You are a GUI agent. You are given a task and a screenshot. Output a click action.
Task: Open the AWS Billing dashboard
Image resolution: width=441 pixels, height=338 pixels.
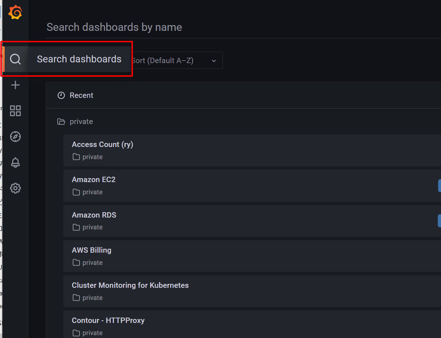coord(92,250)
